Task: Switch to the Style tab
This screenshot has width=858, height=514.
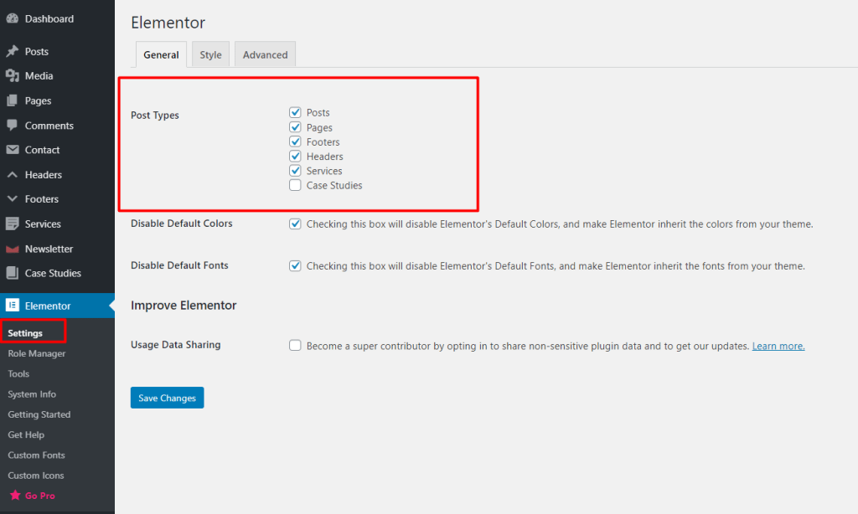Action: tap(210, 54)
